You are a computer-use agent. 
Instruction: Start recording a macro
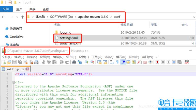pyautogui.click(x=157, y=62)
